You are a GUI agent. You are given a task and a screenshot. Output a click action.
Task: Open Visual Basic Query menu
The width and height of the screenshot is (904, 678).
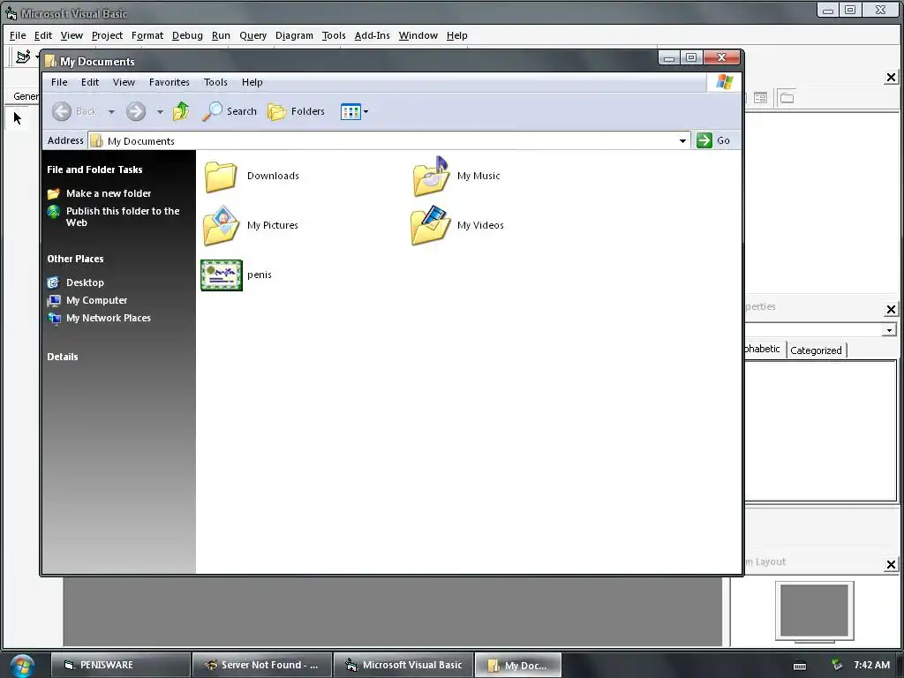pos(252,35)
